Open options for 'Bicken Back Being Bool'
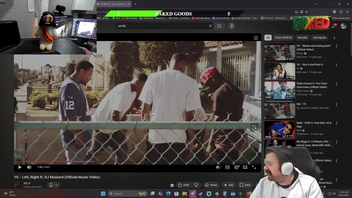Image resolution: width=352 pixels, height=198 pixels. pyautogui.click(x=336, y=46)
